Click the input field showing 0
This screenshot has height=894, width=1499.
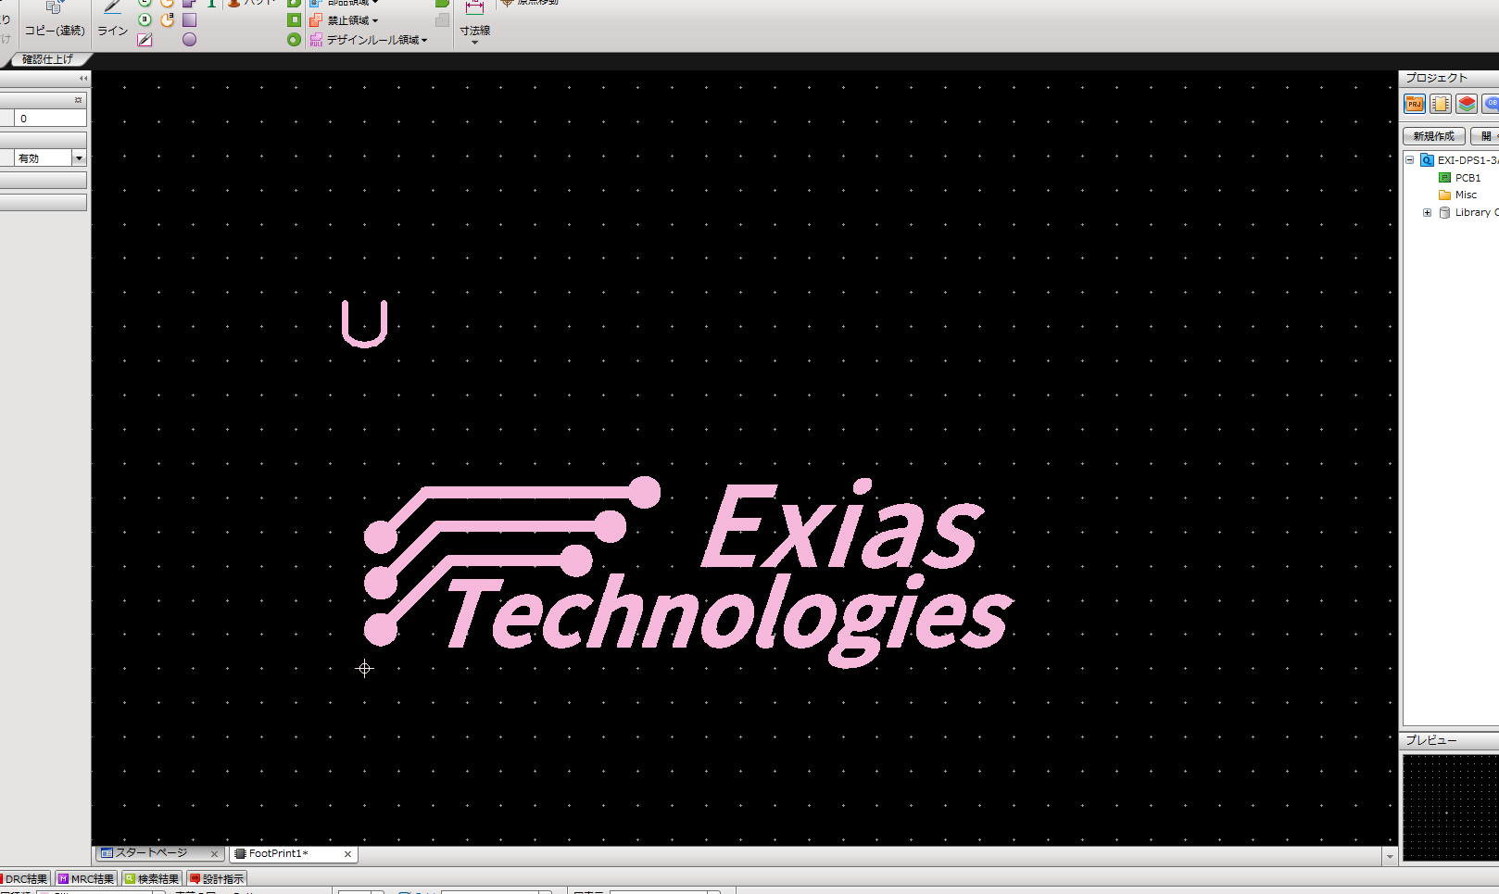(50, 119)
